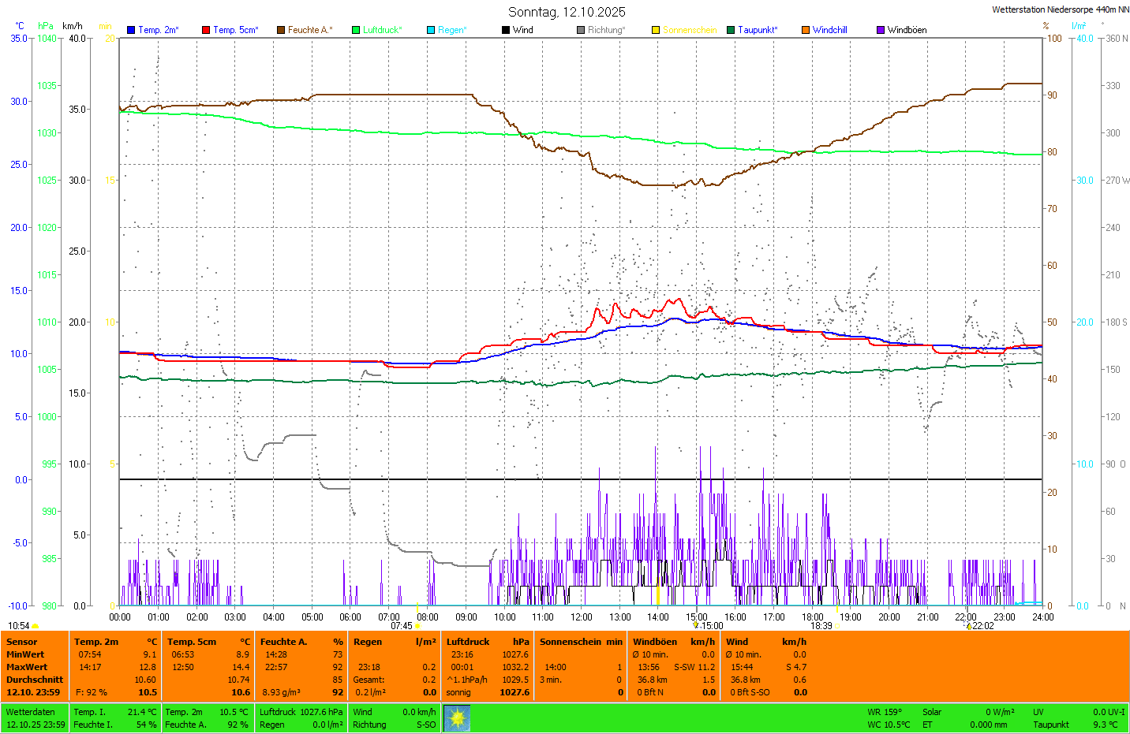Click the cyan Regen legend square

[431, 30]
